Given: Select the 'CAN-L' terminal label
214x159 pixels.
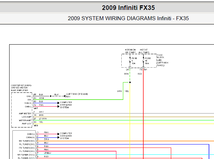Looking at the screenshot, I should click(x=28, y=107).
